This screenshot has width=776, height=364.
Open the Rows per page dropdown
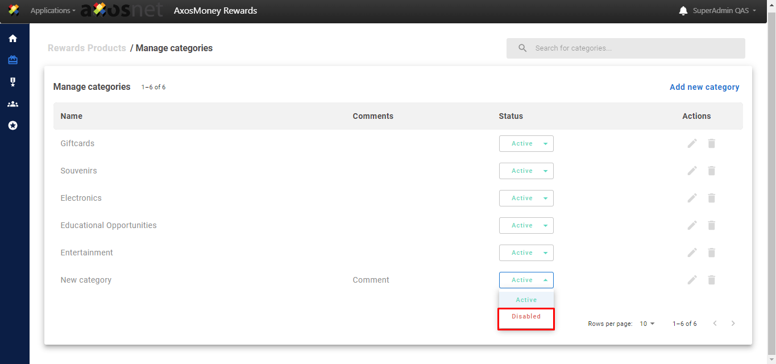point(647,324)
